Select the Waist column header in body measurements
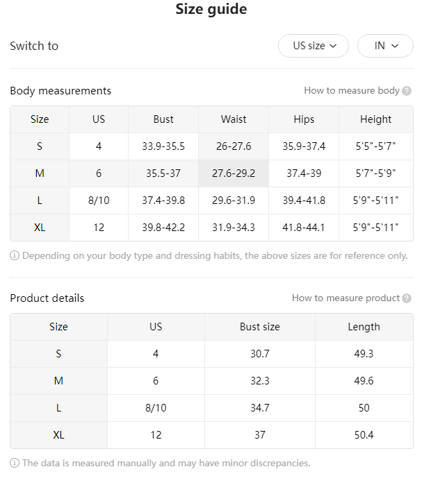This screenshot has width=431, height=492. [234, 119]
